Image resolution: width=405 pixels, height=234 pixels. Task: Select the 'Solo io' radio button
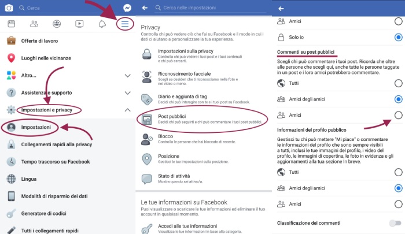[398, 37]
